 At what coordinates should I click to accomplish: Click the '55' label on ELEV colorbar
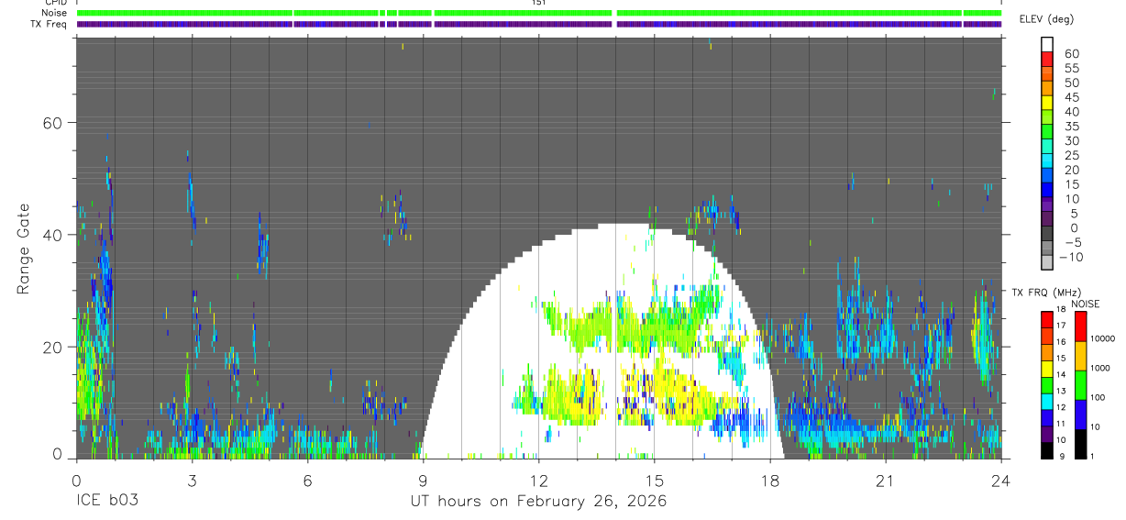(1071, 69)
